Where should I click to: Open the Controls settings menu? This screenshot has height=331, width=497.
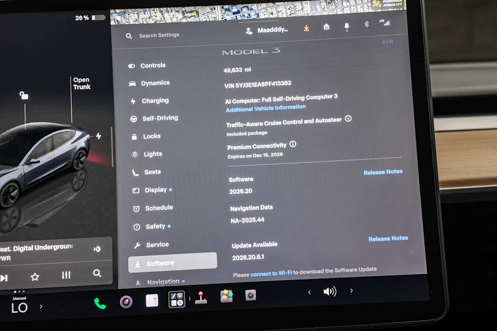147,65
